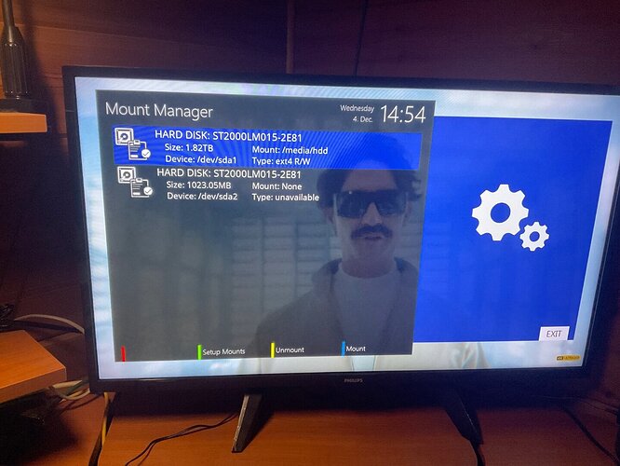Viewport: 620px width, 466px height.
Task: Select the 1.82TB hard disk entry
Action: (268, 148)
